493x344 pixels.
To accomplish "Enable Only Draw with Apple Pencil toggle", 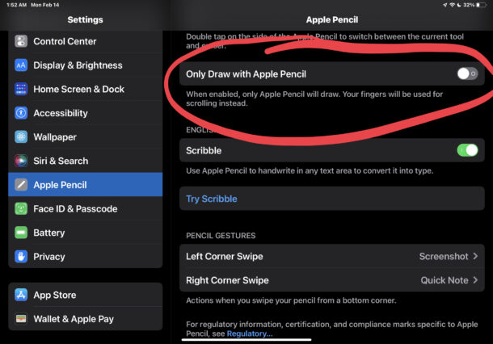I will [467, 73].
